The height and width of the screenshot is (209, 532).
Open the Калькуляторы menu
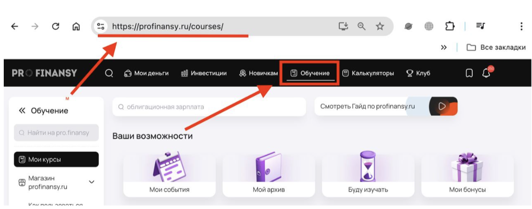click(368, 73)
